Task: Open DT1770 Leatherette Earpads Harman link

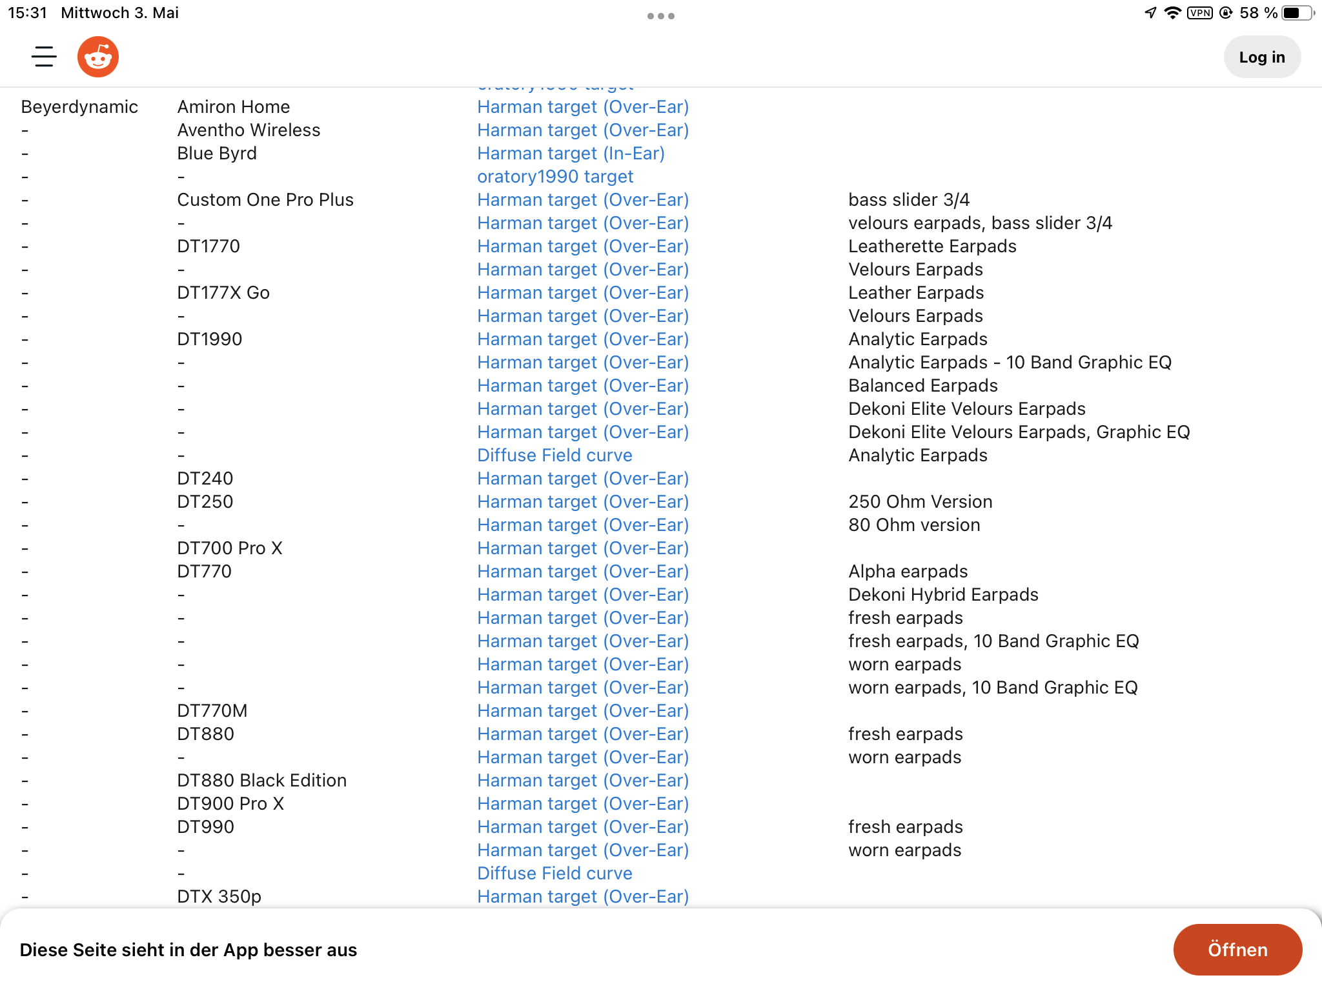Action: tap(583, 246)
